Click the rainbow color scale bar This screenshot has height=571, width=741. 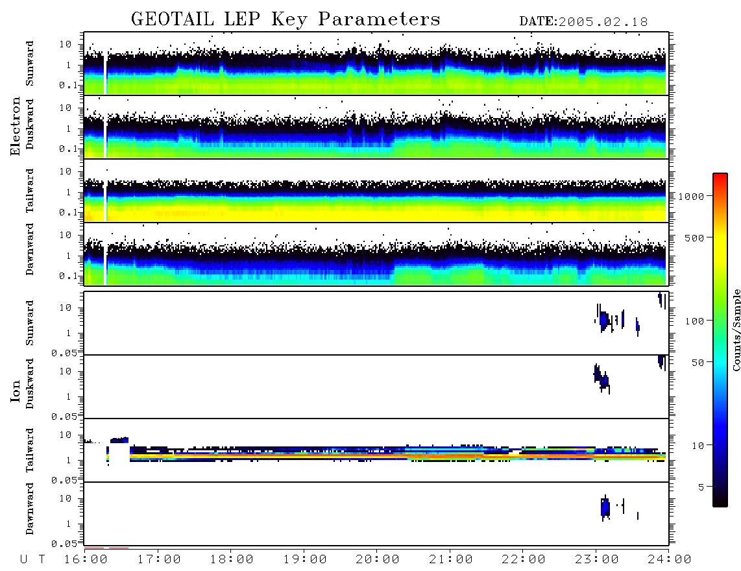[720, 340]
